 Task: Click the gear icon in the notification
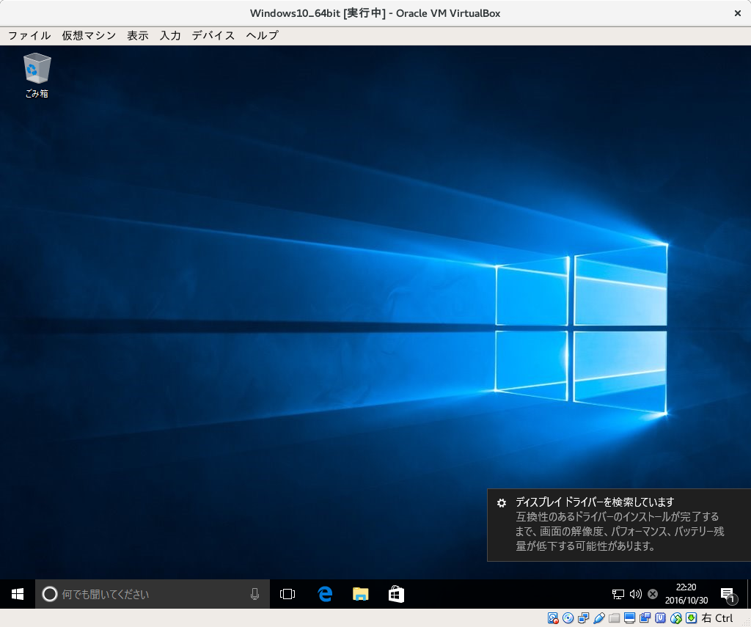point(502,503)
